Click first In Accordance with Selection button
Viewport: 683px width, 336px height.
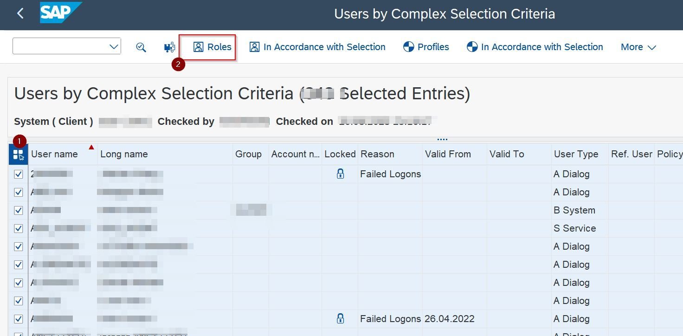point(317,47)
